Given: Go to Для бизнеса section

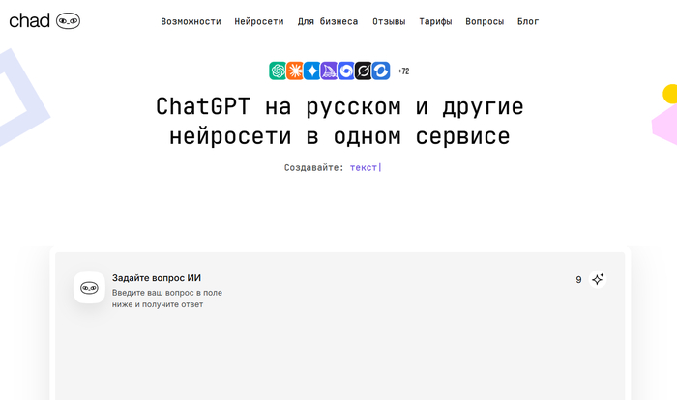Looking at the screenshot, I should click(x=328, y=21).
